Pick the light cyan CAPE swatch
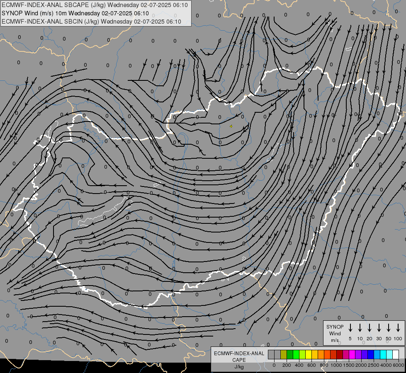Image resolution: width=406 pixels, height=373 pixels. tap(389, 354)
